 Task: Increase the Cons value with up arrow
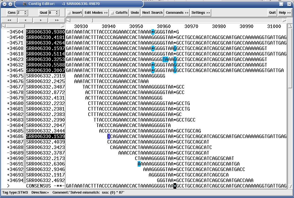(25, 11)
